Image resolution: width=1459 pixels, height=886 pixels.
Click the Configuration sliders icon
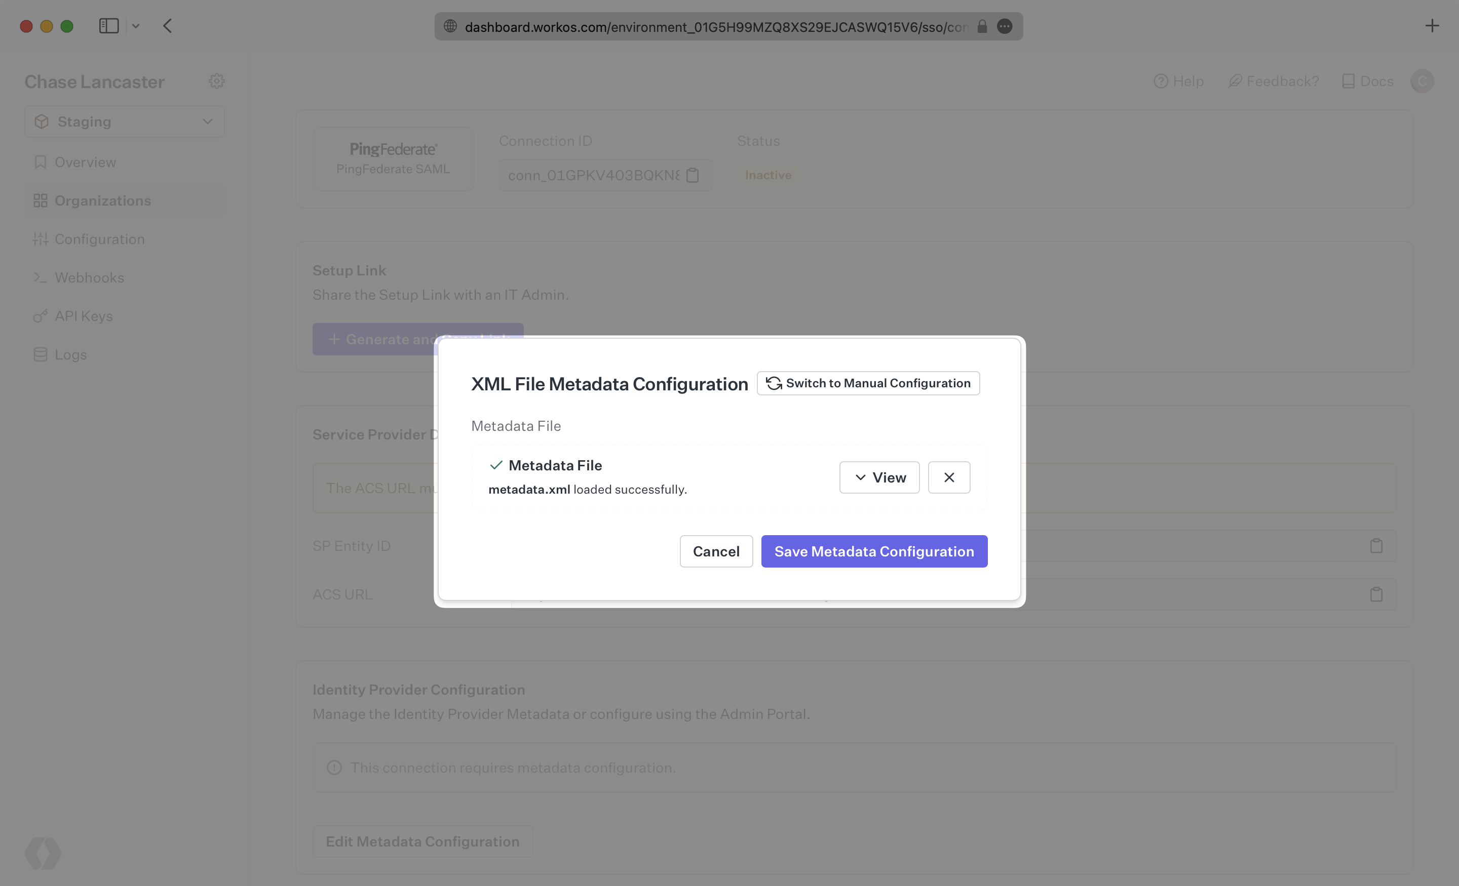[x=40, y=238]
